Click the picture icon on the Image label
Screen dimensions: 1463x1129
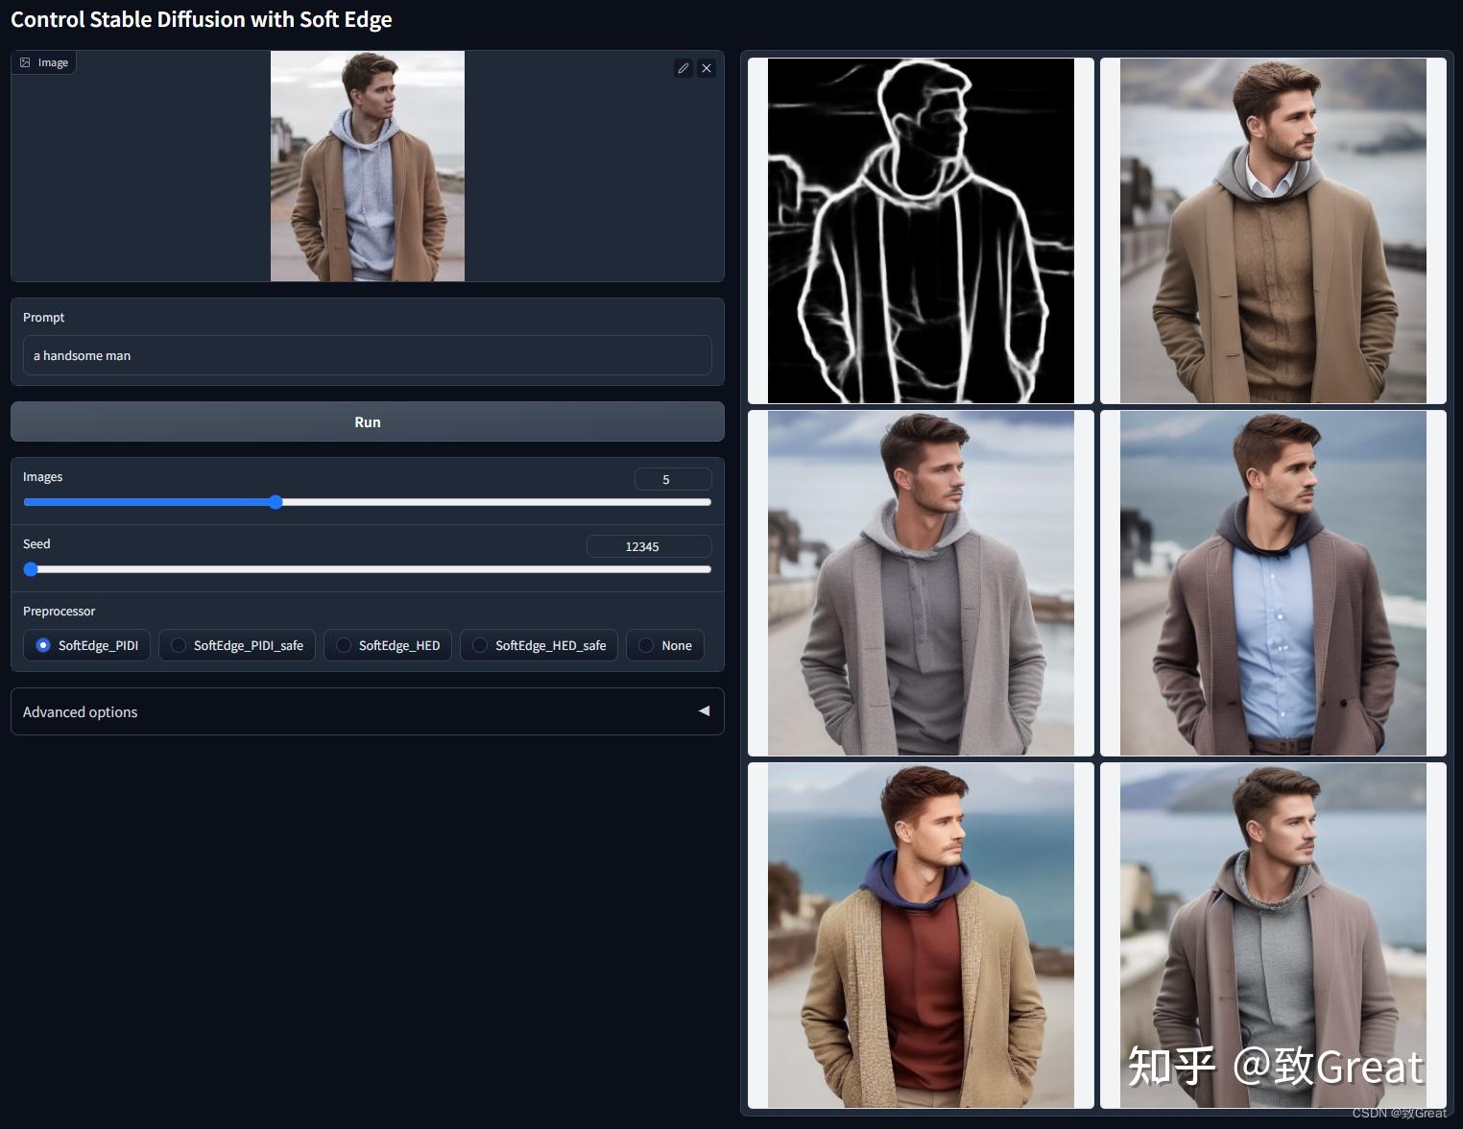coord(24,61)
